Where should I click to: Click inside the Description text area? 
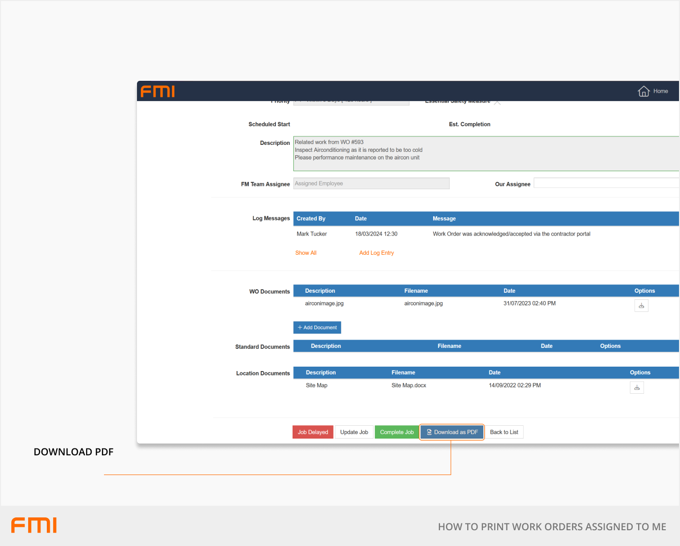(485, 154)
